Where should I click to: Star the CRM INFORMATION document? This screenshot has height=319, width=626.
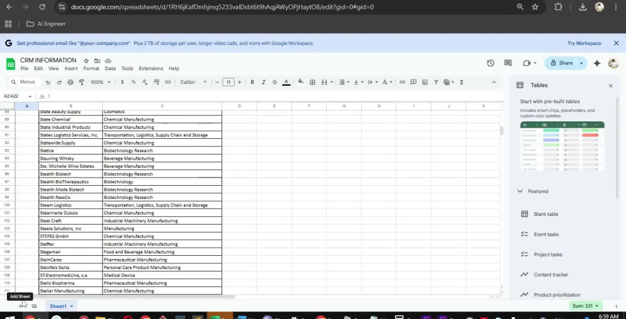tap(86, 61)
